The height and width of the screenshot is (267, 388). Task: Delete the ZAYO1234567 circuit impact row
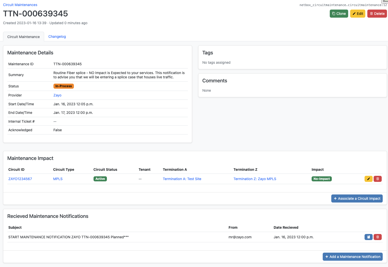[377, 179]
